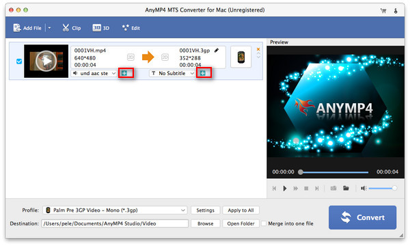The width and height of the screenshot is (410, 246).
Task: Take a snapshot of the preview
Action: [x=333, y=188]
